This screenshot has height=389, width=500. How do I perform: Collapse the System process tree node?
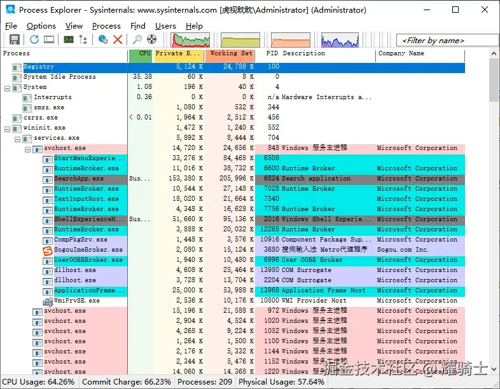click(8, 88)
